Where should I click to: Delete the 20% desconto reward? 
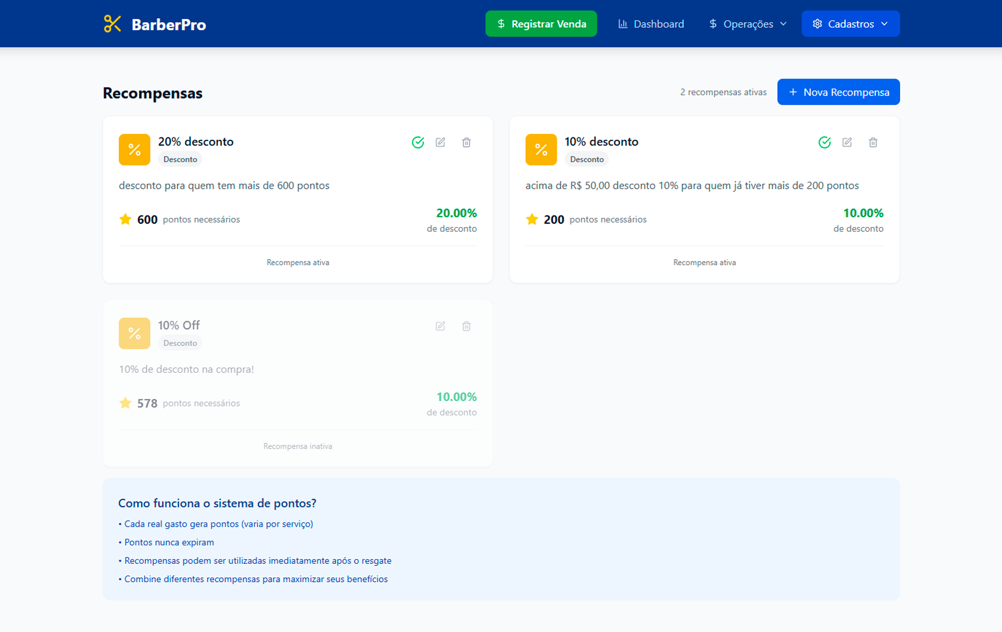coord(466,142)
